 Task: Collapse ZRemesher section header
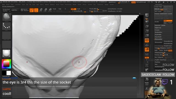[x=158, y=39]
